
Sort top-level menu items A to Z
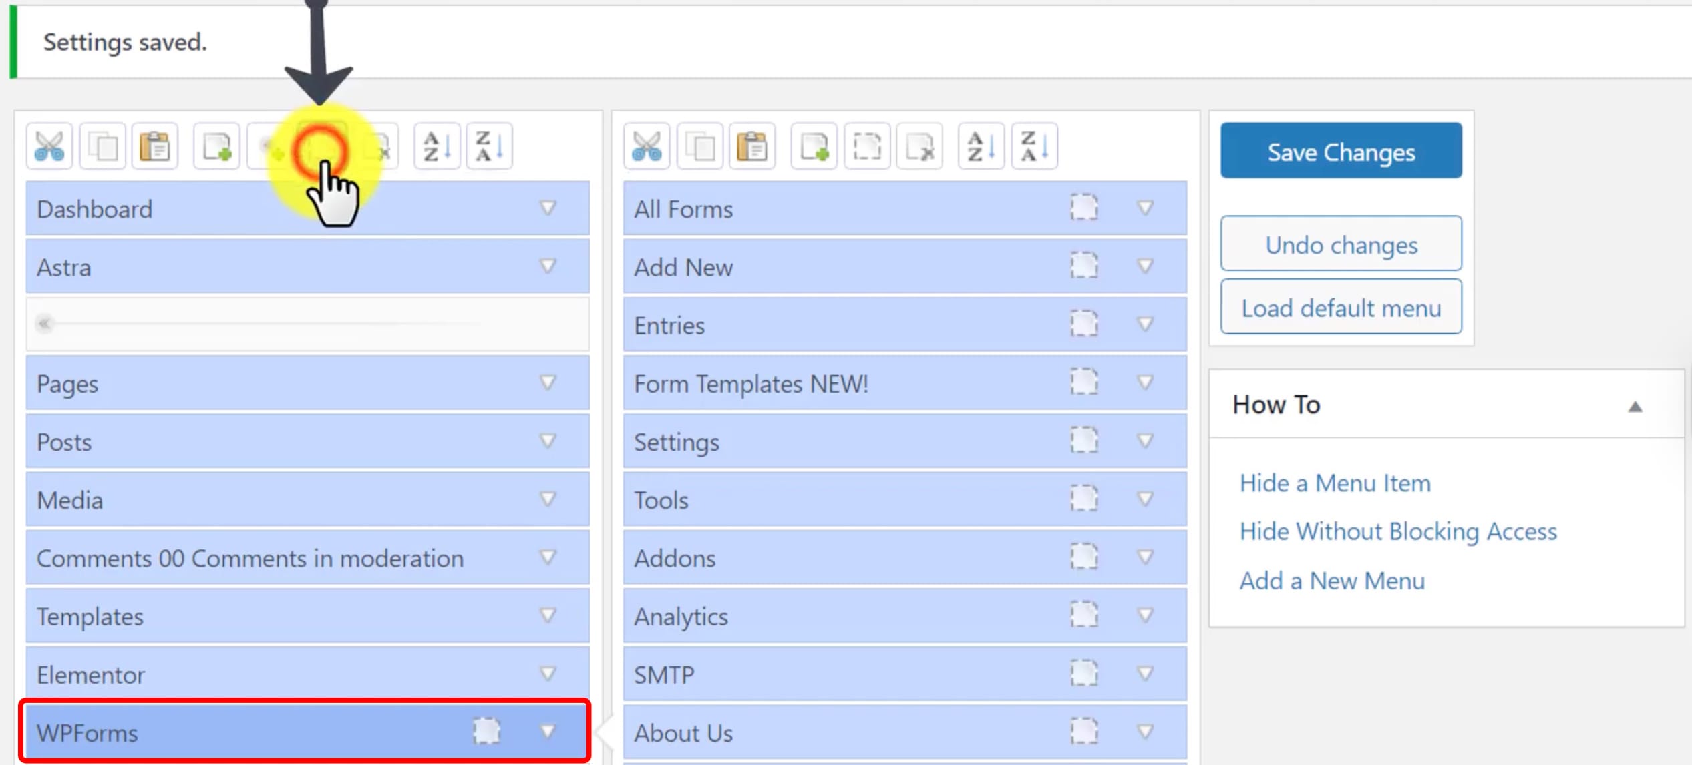pyautogui.click(x=437, y=146)
